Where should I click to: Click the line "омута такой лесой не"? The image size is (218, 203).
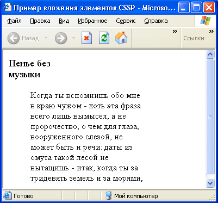click(x=69, y=158)
